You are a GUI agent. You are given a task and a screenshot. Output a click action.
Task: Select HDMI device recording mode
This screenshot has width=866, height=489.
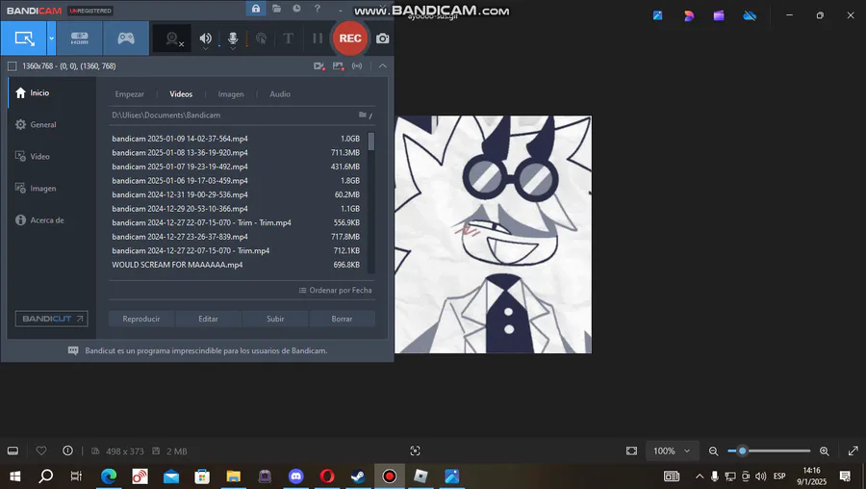click(x=80, y=39)
